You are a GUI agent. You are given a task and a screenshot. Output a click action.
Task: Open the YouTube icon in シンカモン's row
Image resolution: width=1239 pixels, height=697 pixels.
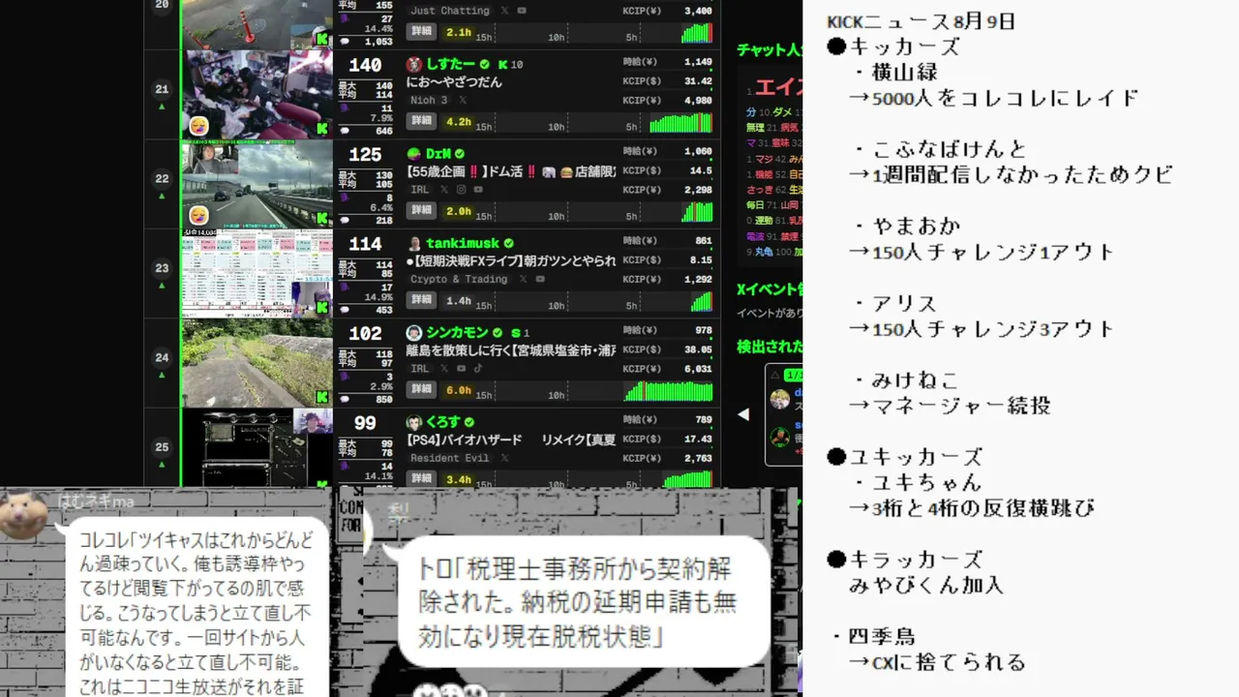pyautogui.click(x=461, y=369)
